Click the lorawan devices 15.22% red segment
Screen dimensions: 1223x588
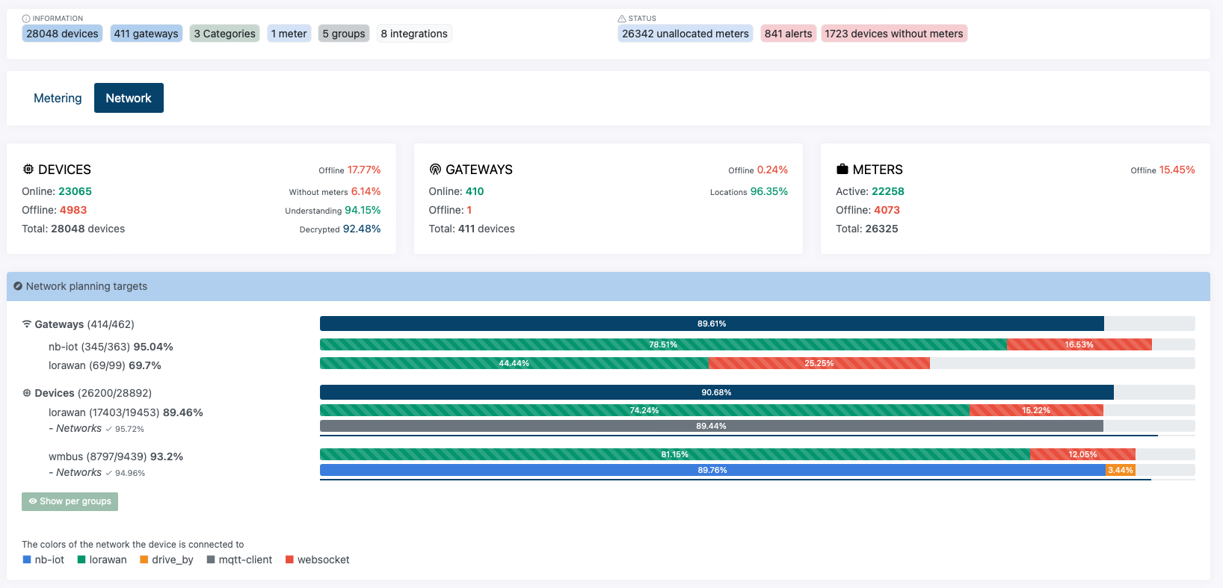click(1036, 410)
